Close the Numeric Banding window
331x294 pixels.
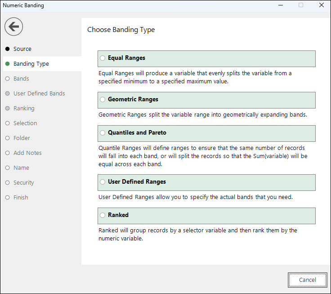coord(322,5)
